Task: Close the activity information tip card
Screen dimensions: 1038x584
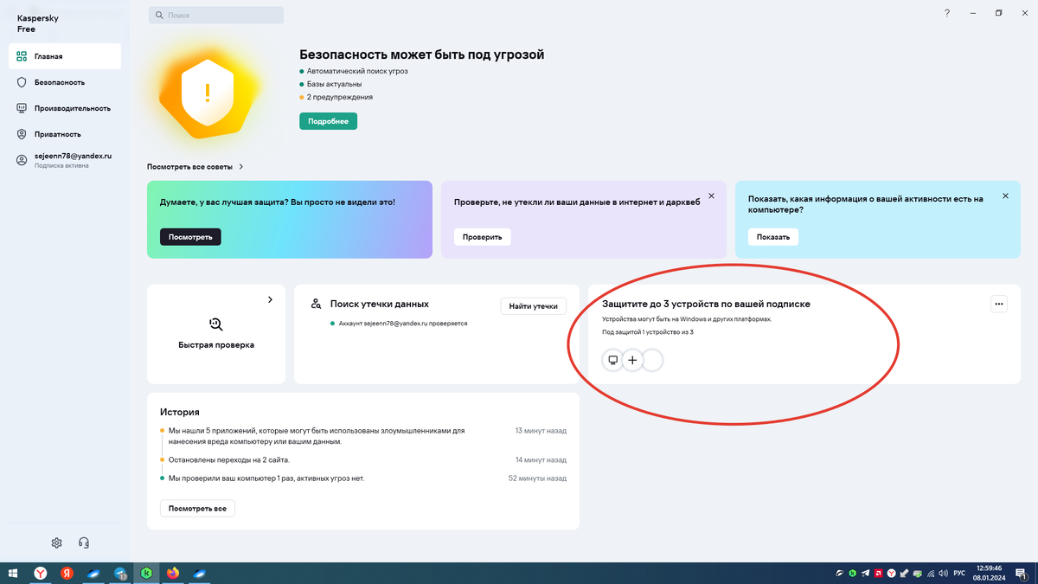Action: point(1005,196)
